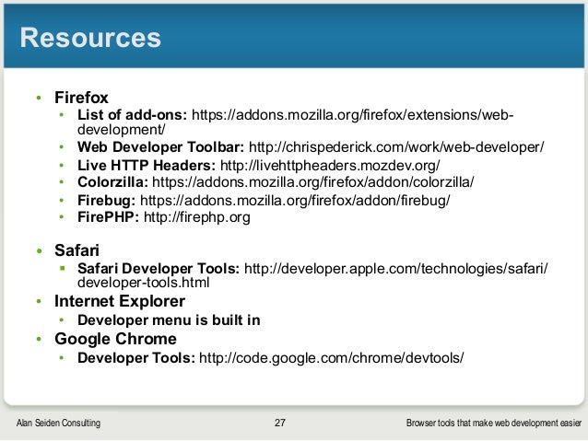Select the 'Colorzilla:' label
The image size is (588, 441).
click(112, 182)
